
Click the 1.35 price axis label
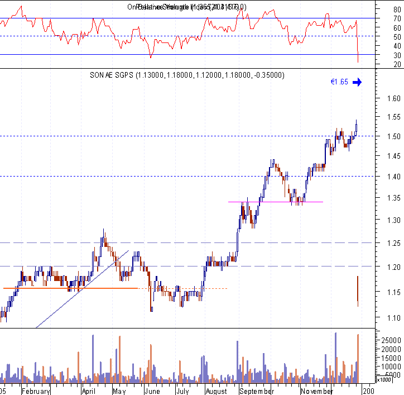pos(394,198)
